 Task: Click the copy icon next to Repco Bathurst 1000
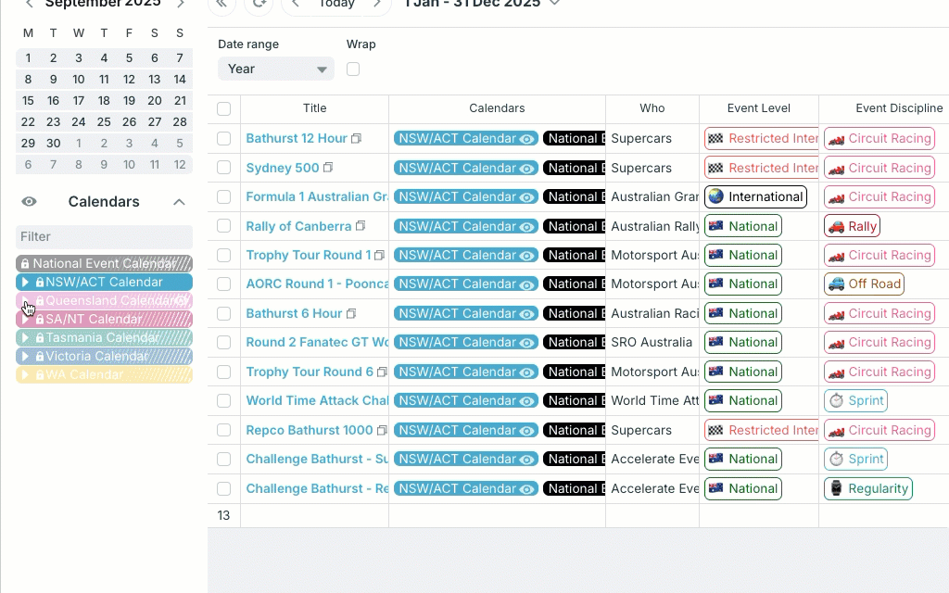382,430
